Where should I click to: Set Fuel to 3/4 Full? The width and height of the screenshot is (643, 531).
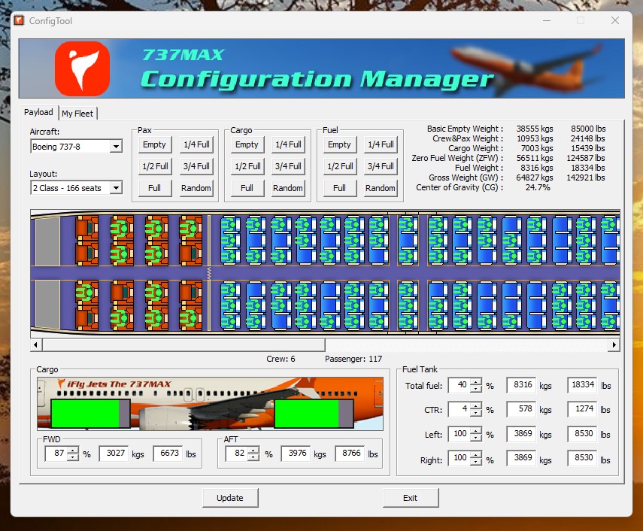click(381, 166)
